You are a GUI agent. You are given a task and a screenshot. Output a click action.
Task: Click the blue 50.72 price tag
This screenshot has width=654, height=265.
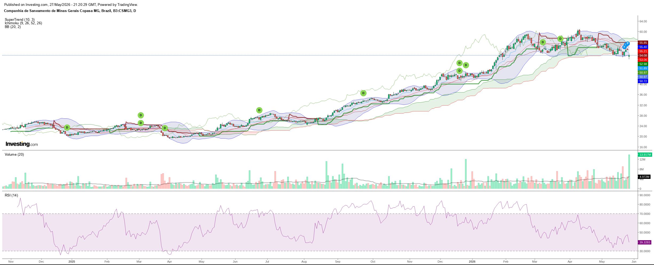pyautogui.click(x=643, y=81)
